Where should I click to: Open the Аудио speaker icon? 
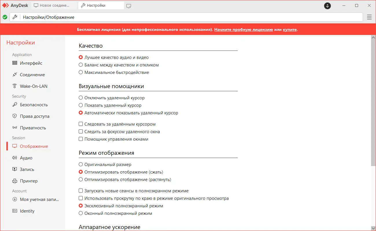(x=15, y=158)
